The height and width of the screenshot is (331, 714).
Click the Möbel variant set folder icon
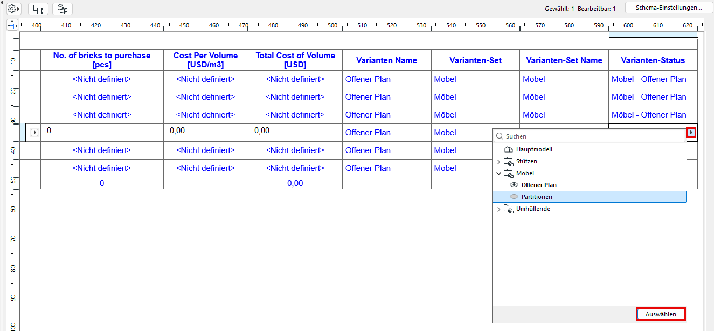pyautogui.click(x=509, y=173)
